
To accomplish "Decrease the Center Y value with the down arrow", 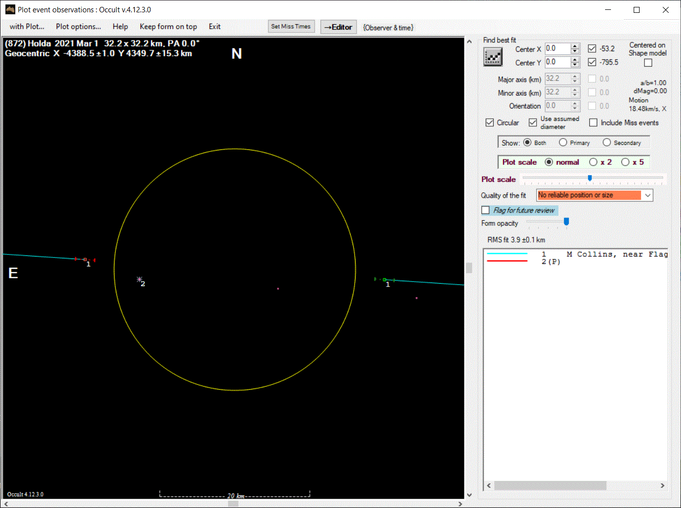I will [575, 65].
